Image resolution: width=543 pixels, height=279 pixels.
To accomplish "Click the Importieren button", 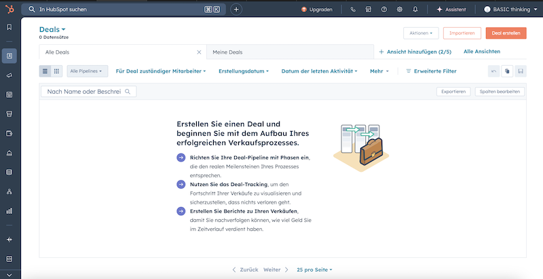I will [462, 33].
